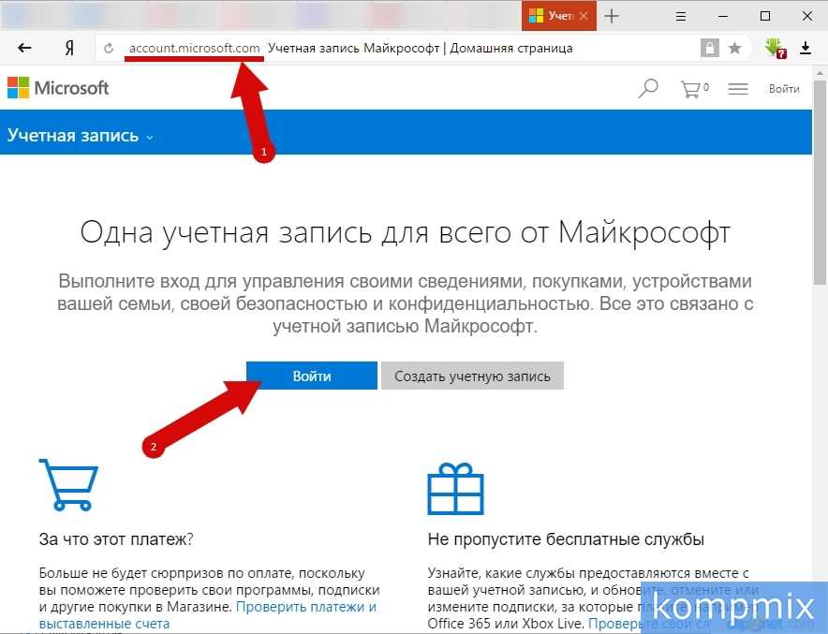This screenshot has width=828, height=634.
Task: Click Войти link in the page header
Action: [784, 89]
